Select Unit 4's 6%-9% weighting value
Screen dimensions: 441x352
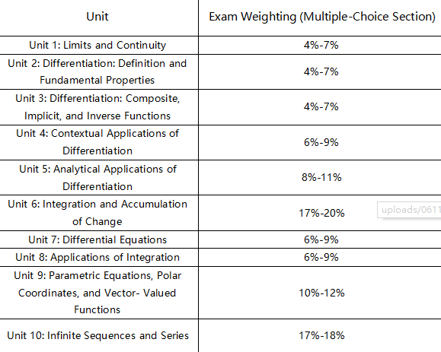321,142
